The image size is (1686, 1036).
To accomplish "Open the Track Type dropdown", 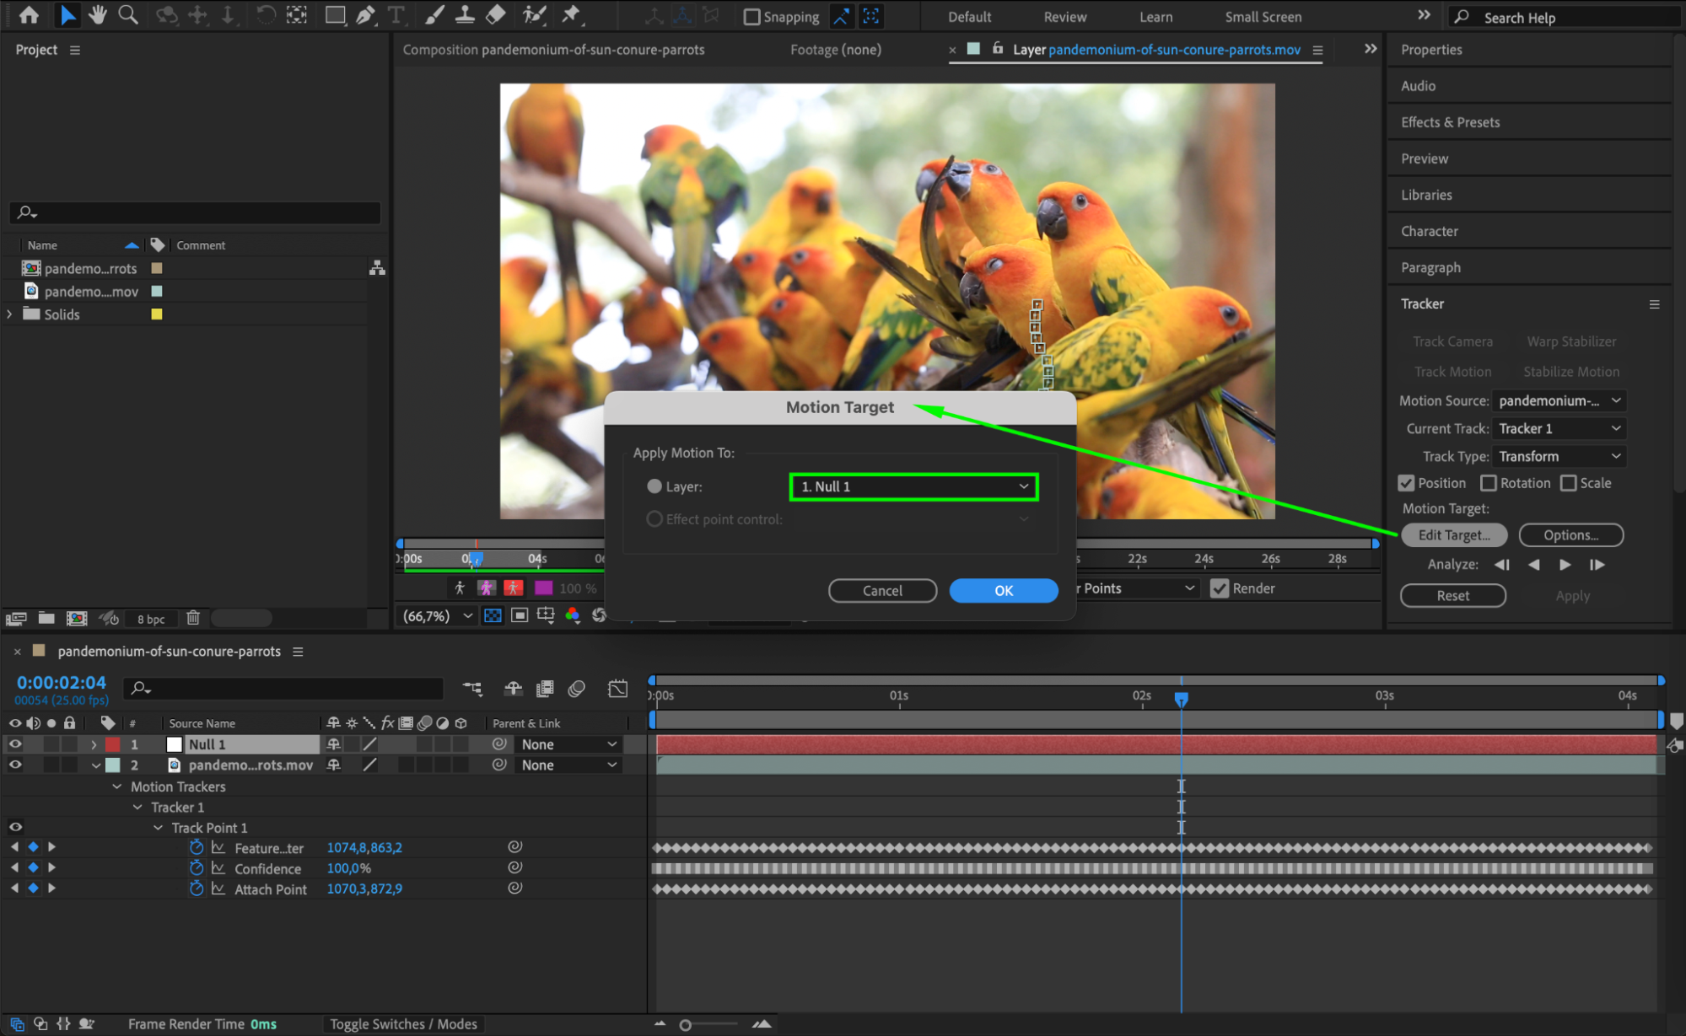I will pos(1558,456).
